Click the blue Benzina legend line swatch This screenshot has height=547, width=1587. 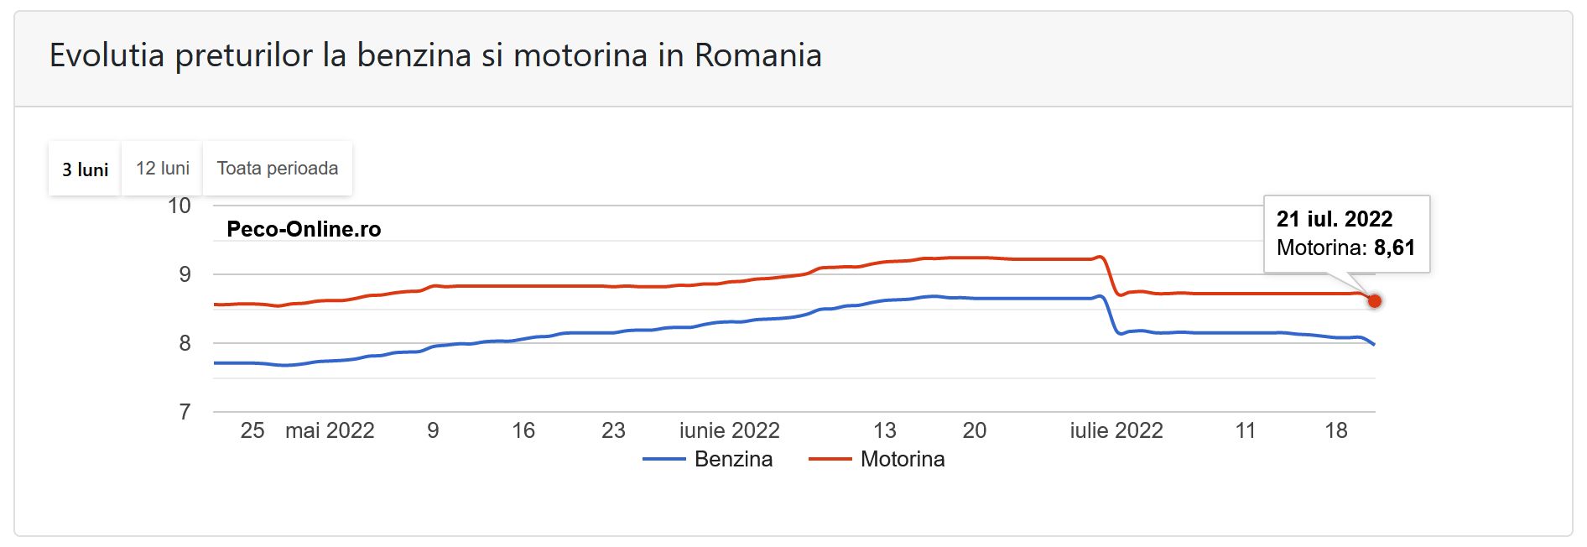[x=664, y=459]
